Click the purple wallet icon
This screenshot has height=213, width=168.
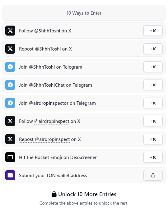pos(10,175)
